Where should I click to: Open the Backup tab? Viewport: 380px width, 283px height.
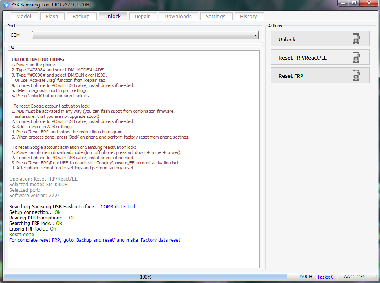81,16
